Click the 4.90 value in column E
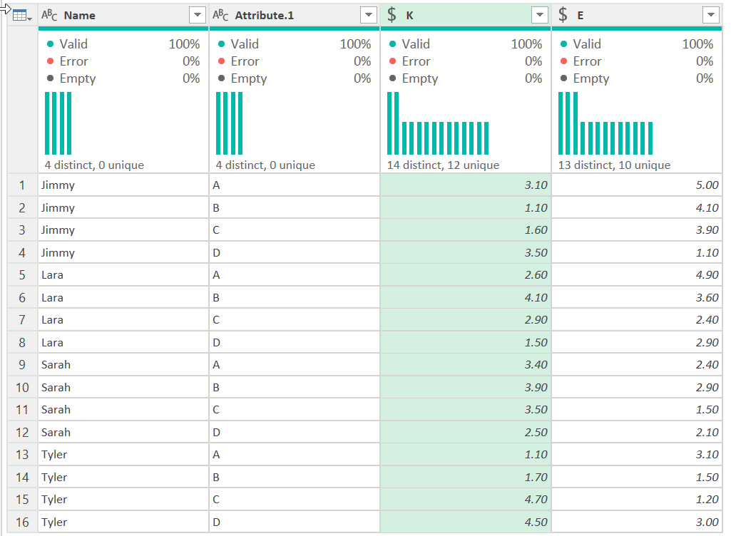Image resolution: width=731 pixels, height=536 pixels. tap(637, 275)
